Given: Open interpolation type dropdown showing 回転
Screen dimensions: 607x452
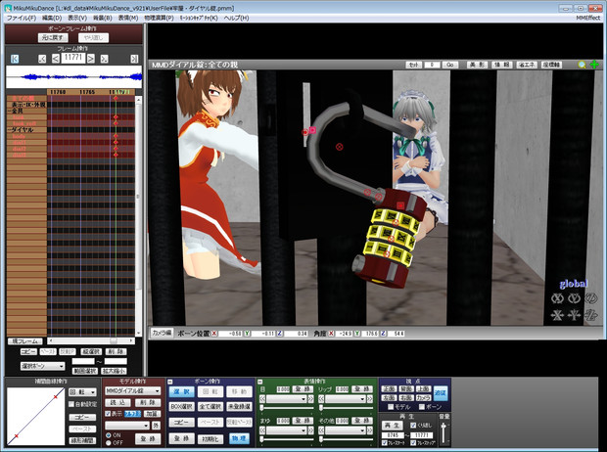Looking at the screenshot, I should [x=82, y=392].
